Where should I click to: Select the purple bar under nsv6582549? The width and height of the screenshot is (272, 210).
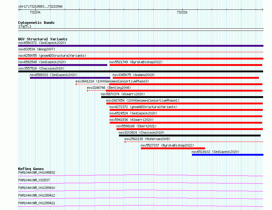pyautogui.click(x=63, y=65)
